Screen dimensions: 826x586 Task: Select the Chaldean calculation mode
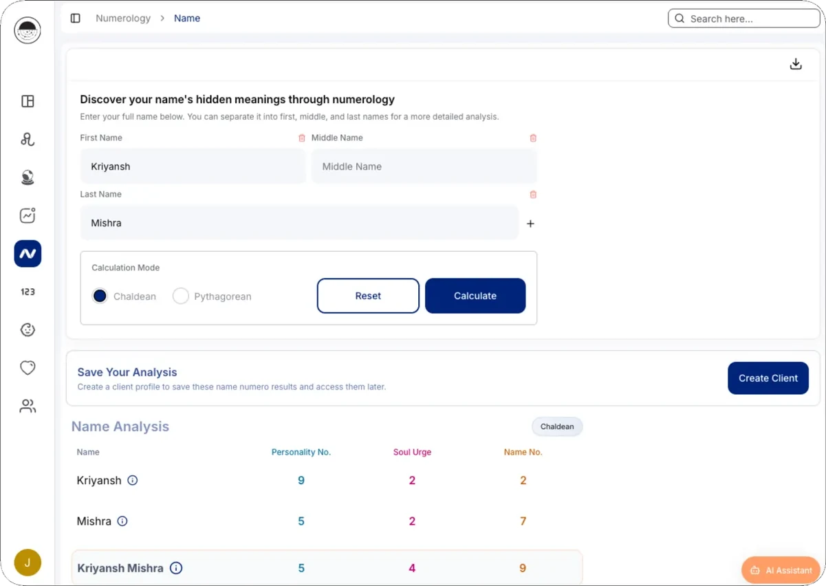pos(100,296)
